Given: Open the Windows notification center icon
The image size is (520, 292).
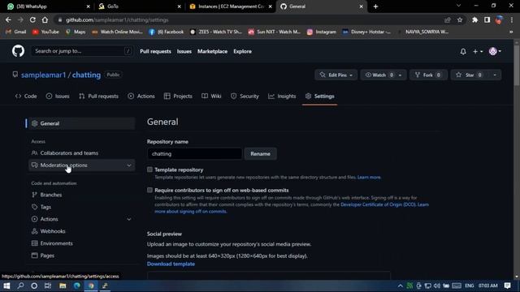Looking at the screenshot, I should 507,286.
